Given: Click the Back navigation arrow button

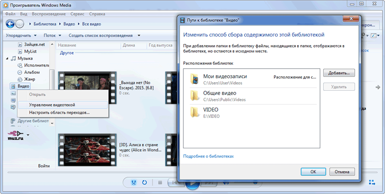Looking at the screenshot, I should coord(10,24).
